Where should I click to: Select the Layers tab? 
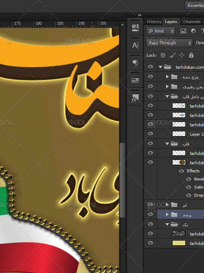point(171,22)
